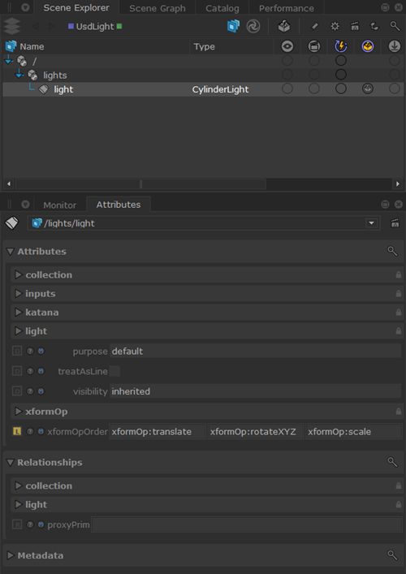The image size is (406, 574).
Task: Expand the xformOp attribute group
Action: click(x=19, y=412)
